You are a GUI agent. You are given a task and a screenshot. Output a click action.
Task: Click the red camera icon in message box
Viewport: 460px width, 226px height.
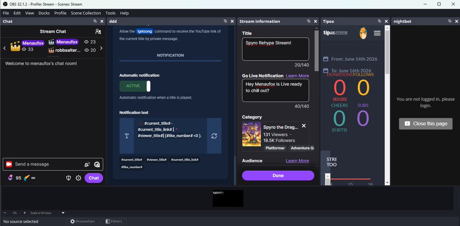9,164
